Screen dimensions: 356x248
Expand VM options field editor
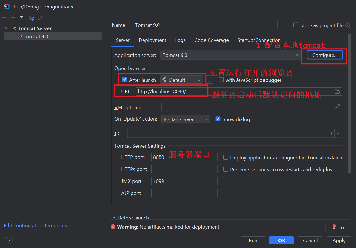point(337,107)
